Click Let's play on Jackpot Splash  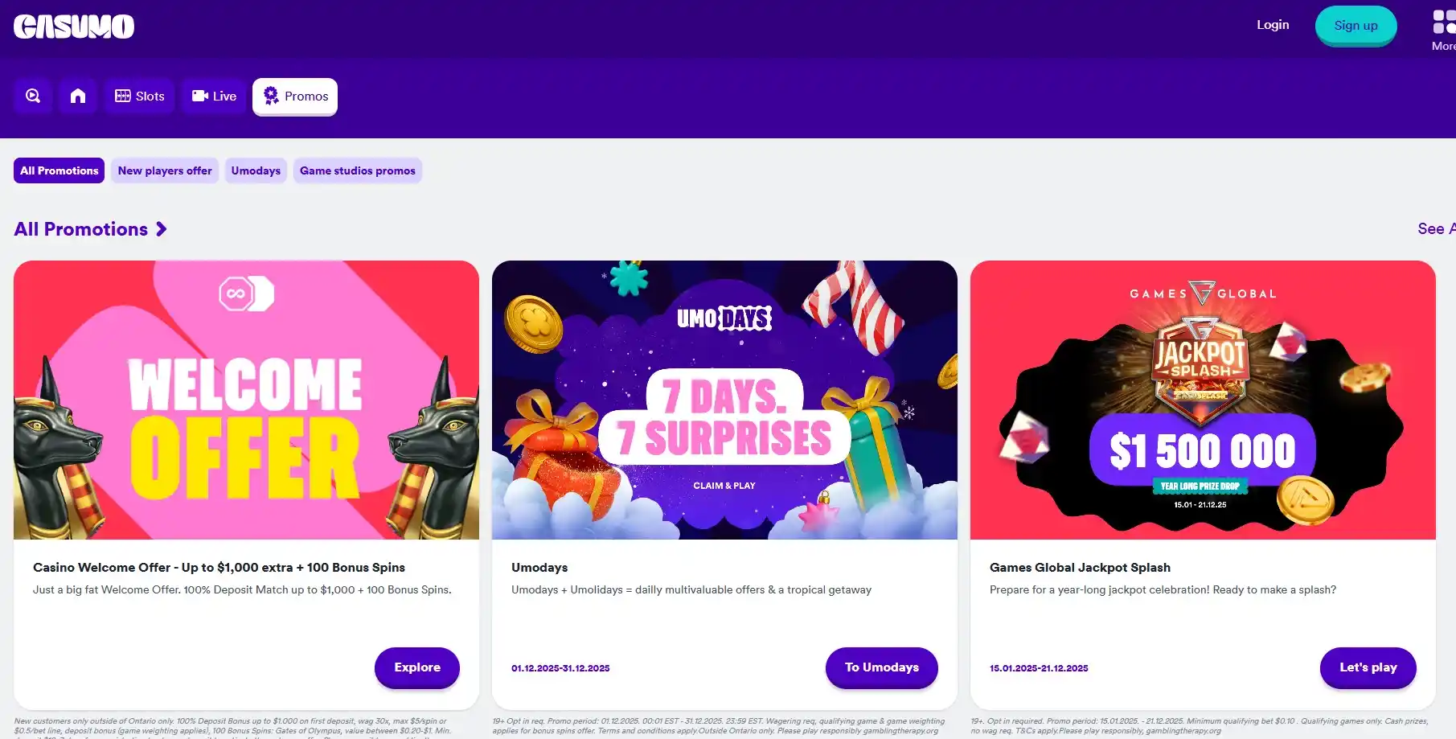pos(1368,667)
